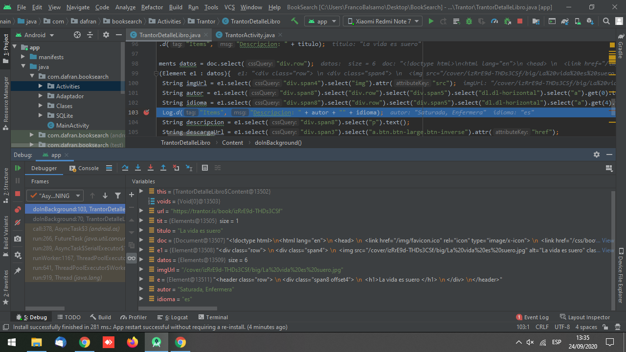Run the app with green play button

point(431,21)
